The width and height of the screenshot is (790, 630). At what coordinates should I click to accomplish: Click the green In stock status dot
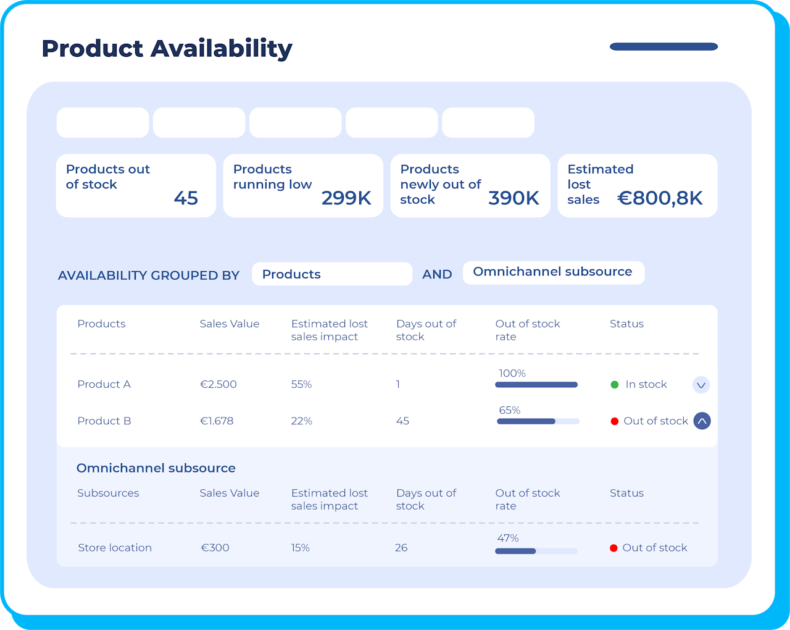[615, 385]
